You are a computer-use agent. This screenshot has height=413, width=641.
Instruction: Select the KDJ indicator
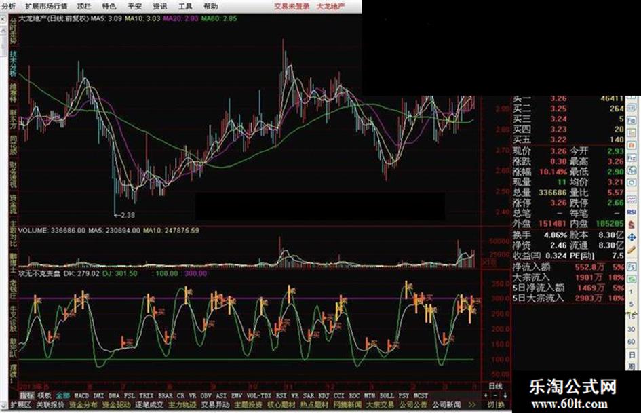(324, 395)
